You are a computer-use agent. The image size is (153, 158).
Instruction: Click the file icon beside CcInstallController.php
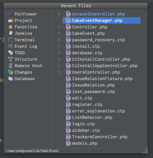(68, 59)
